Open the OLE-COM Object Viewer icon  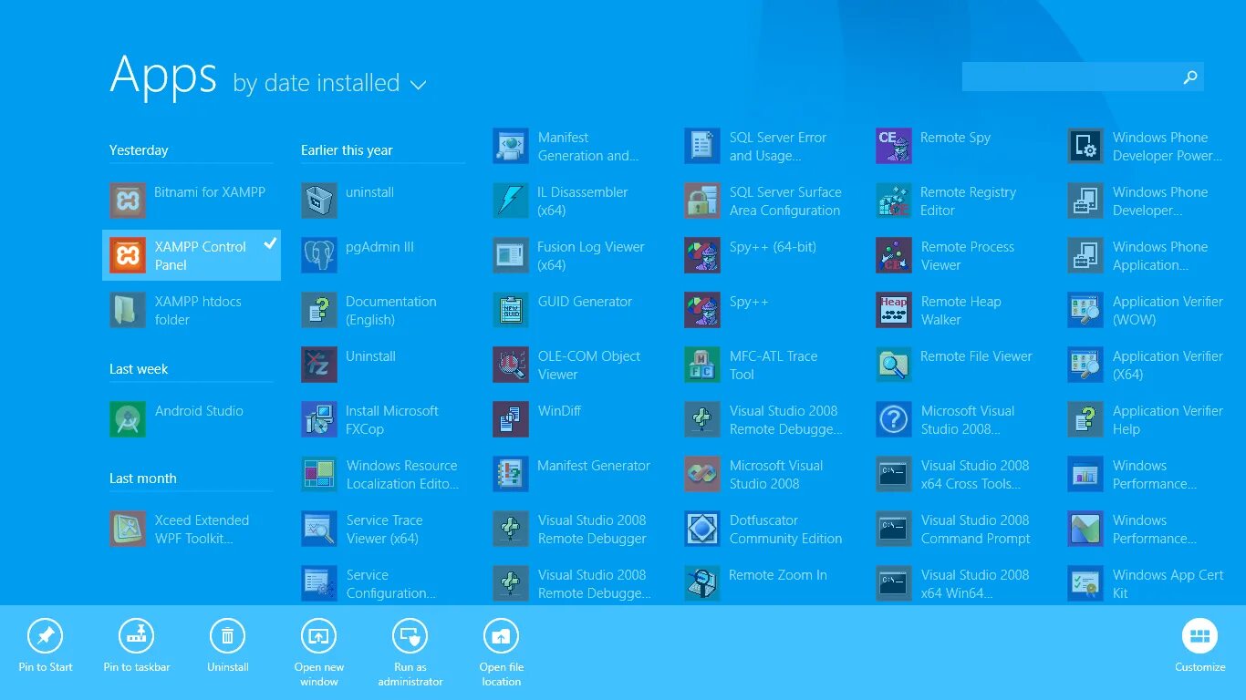click(x=511, y=365)
